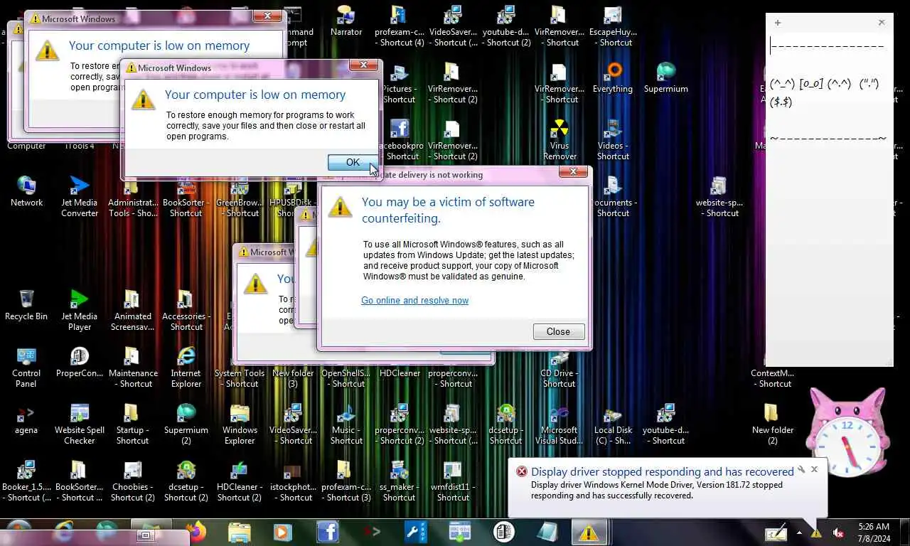Screen dimensions: 910x546
Task: Select the Startup shortcut icon
Action: (133, 424)
